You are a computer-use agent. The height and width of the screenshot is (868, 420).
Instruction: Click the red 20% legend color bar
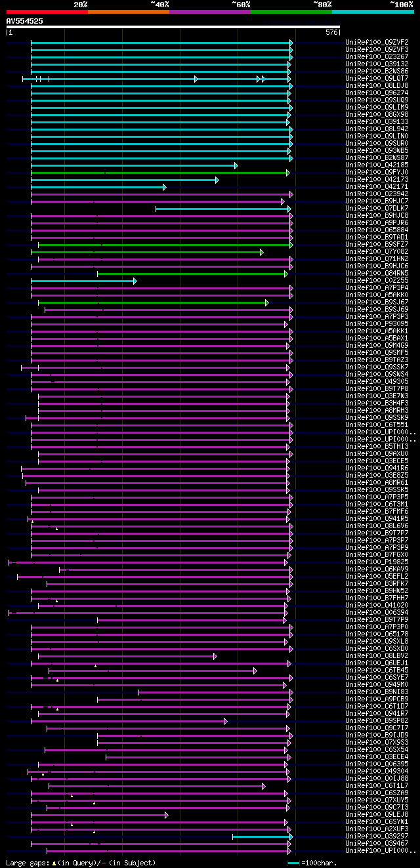click(x=47, y=12)
